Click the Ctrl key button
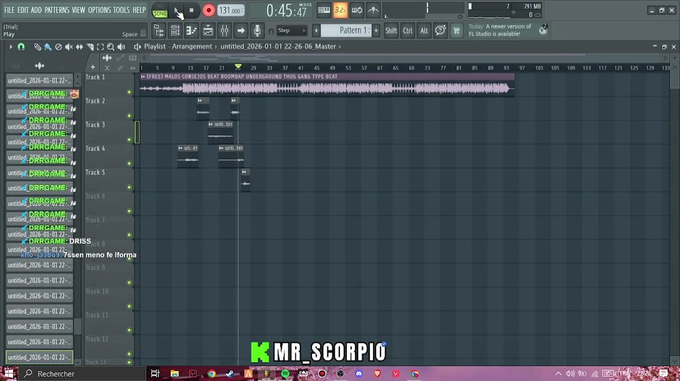 407,31
